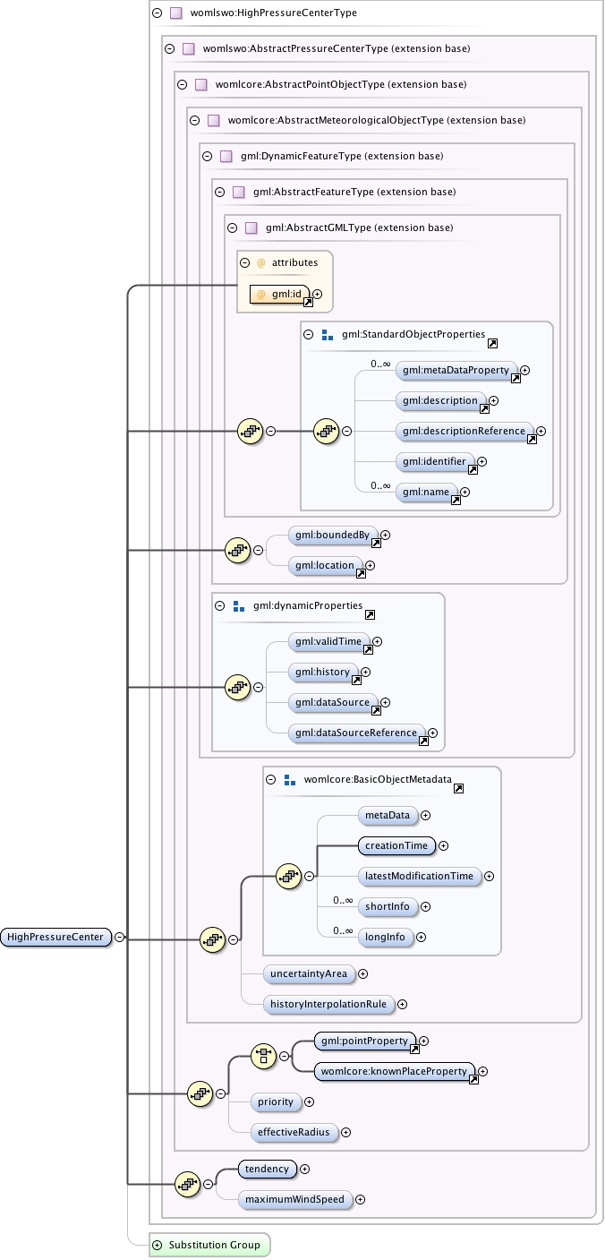The width and height of the screenshot is (605, 1260).
Task: Follow reference arrow on gml:id
Action: point(307,303)
